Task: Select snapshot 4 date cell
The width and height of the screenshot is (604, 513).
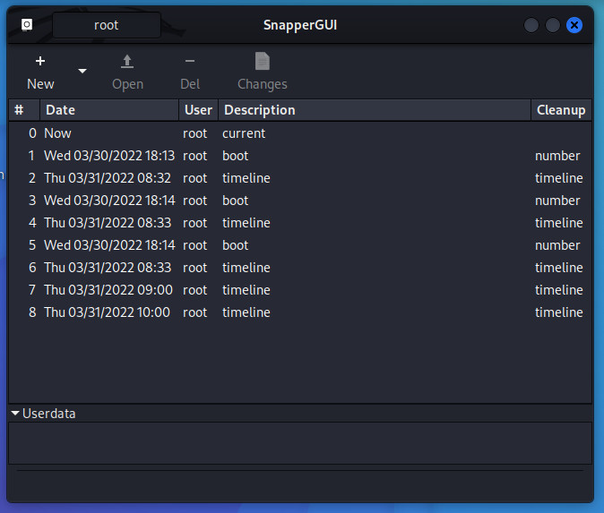Action: 108,223
